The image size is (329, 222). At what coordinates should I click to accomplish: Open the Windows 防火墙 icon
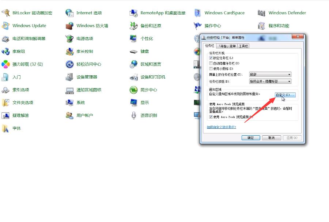(x=70, y=26)
